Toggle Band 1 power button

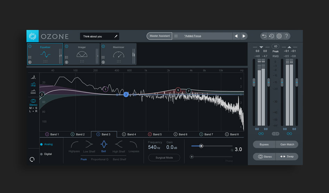[47, 134]
